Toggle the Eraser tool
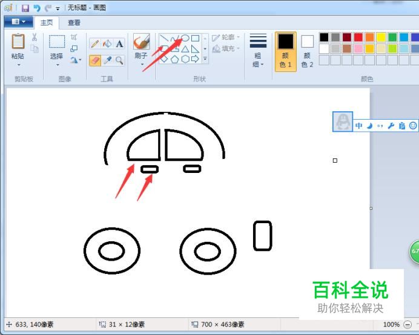This screenshot has width=419, height=335. (x=95, y=60)
